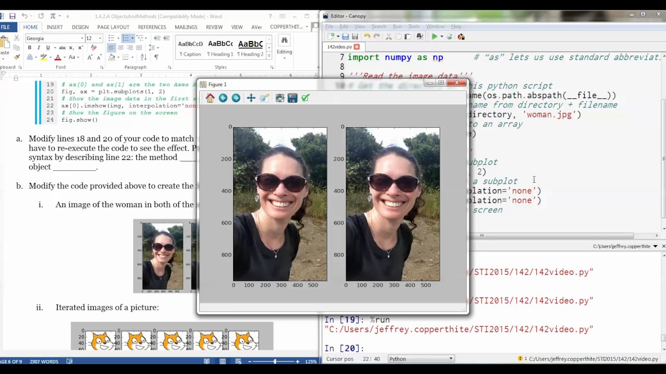Image resolution: width=666 pixels, height=374 pixels.
Task: Expand the Word Styles gallery
Action: click(x=269, y=55)
